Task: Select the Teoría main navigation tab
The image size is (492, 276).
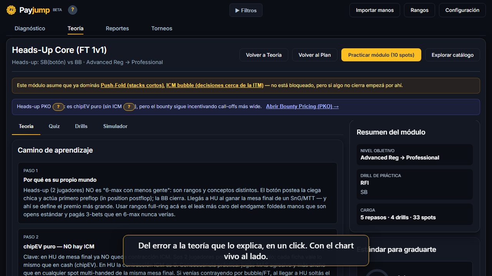Action: (75, 28)
